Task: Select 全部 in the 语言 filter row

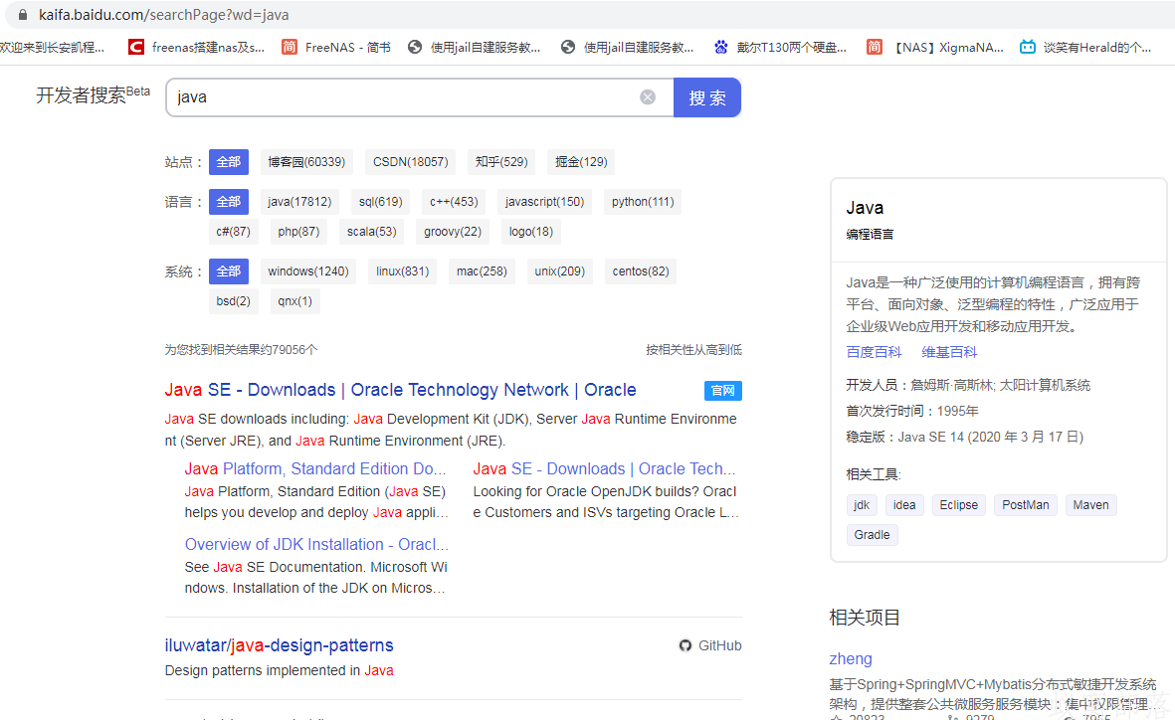Action: point(229,202)
